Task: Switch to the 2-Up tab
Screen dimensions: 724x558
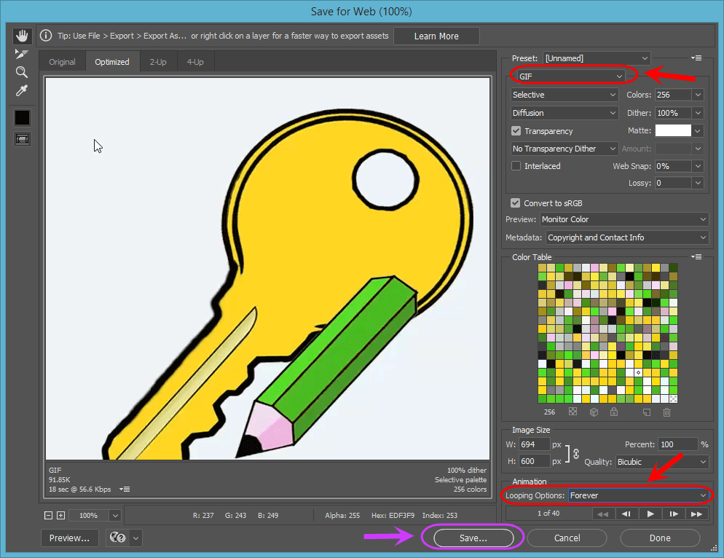Action: pyautogui.click(x=158, y=62)
